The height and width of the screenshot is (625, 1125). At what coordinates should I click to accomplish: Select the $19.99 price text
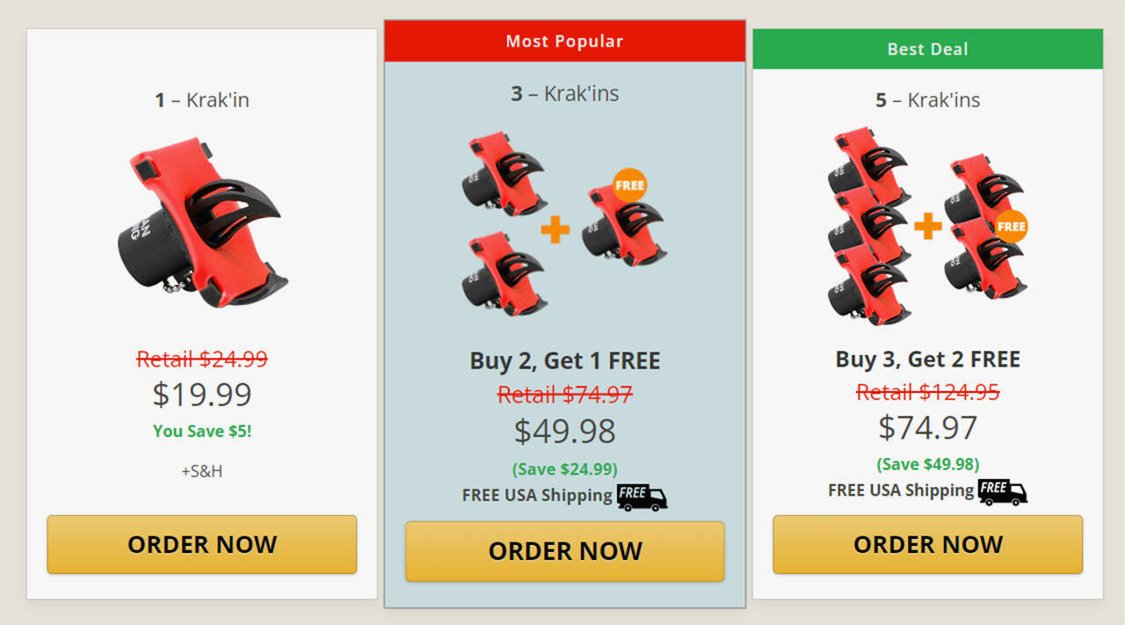point(202,395)
